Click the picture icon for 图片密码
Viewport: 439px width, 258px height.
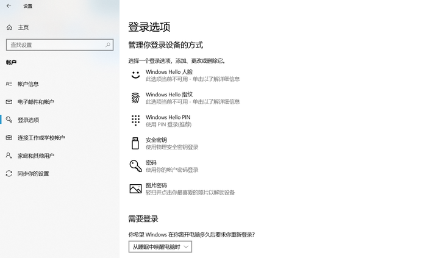click(135, 188)
